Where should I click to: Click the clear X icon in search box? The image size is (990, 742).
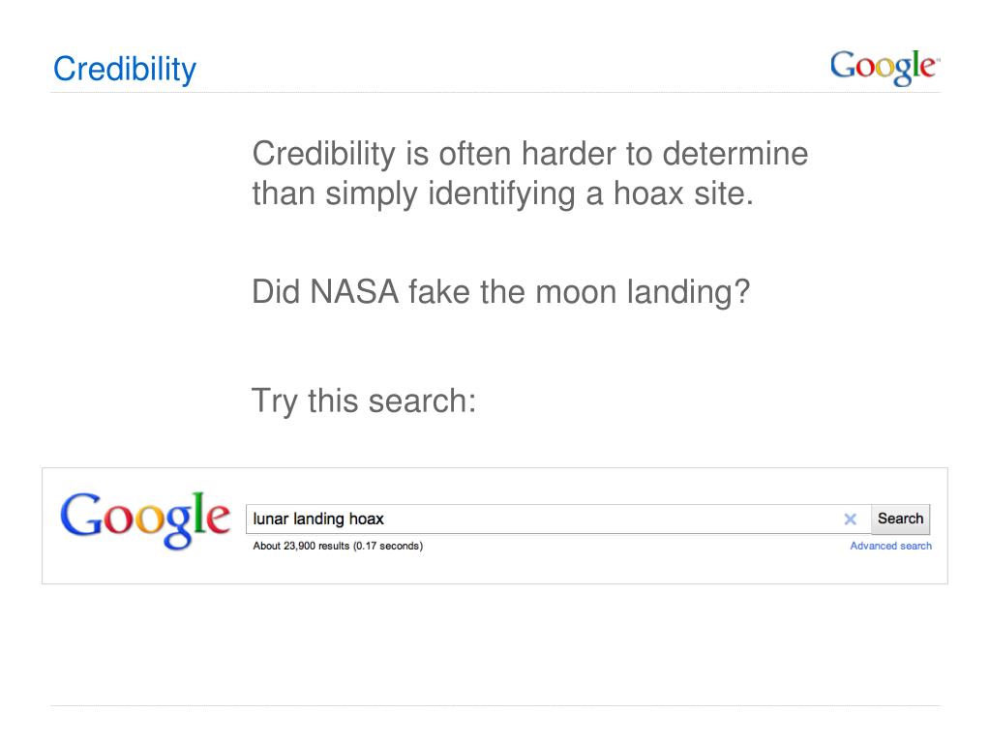[x=850, y=519]
